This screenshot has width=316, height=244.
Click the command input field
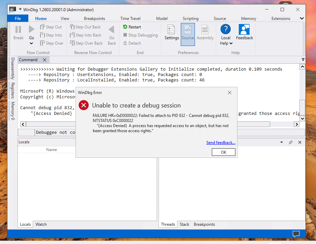(170, 132)
